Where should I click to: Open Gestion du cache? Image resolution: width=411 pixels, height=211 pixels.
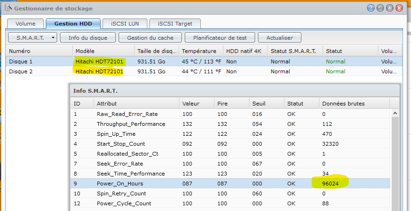150,37
